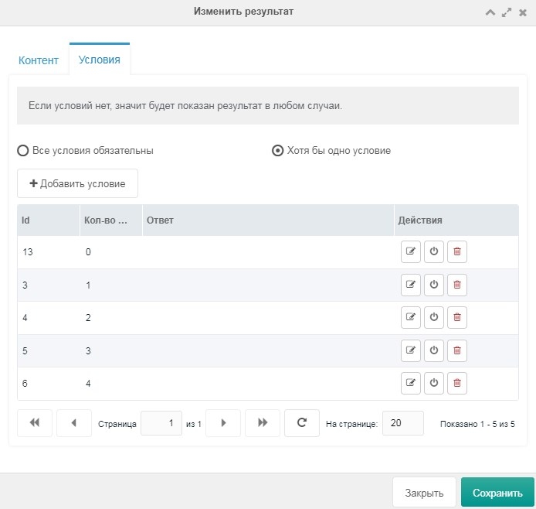
Task: Focus the 'На странице' rows-per-page field
Action: click(x=403, y=423)
